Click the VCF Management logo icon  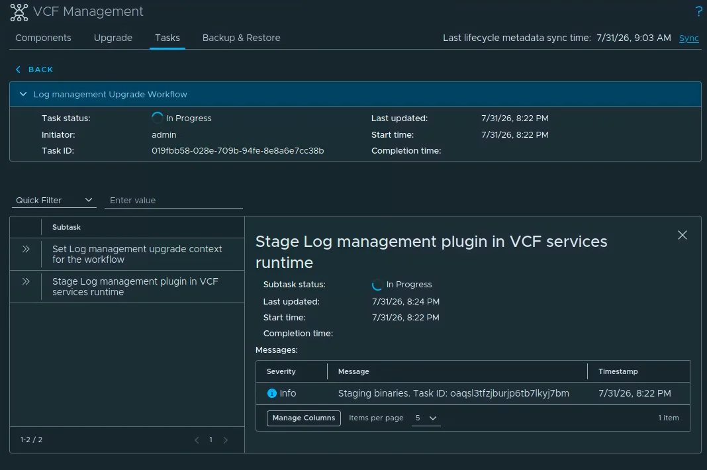pos(19,12)
